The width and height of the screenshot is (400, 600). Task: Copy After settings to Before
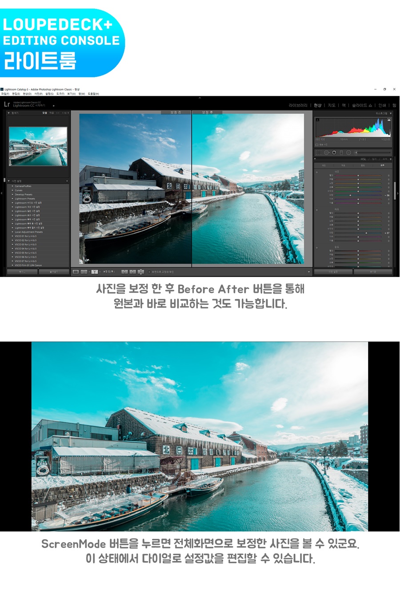(132, 272)
